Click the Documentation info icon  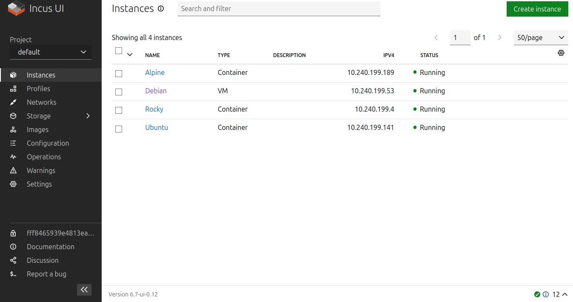tap(13, 247)
